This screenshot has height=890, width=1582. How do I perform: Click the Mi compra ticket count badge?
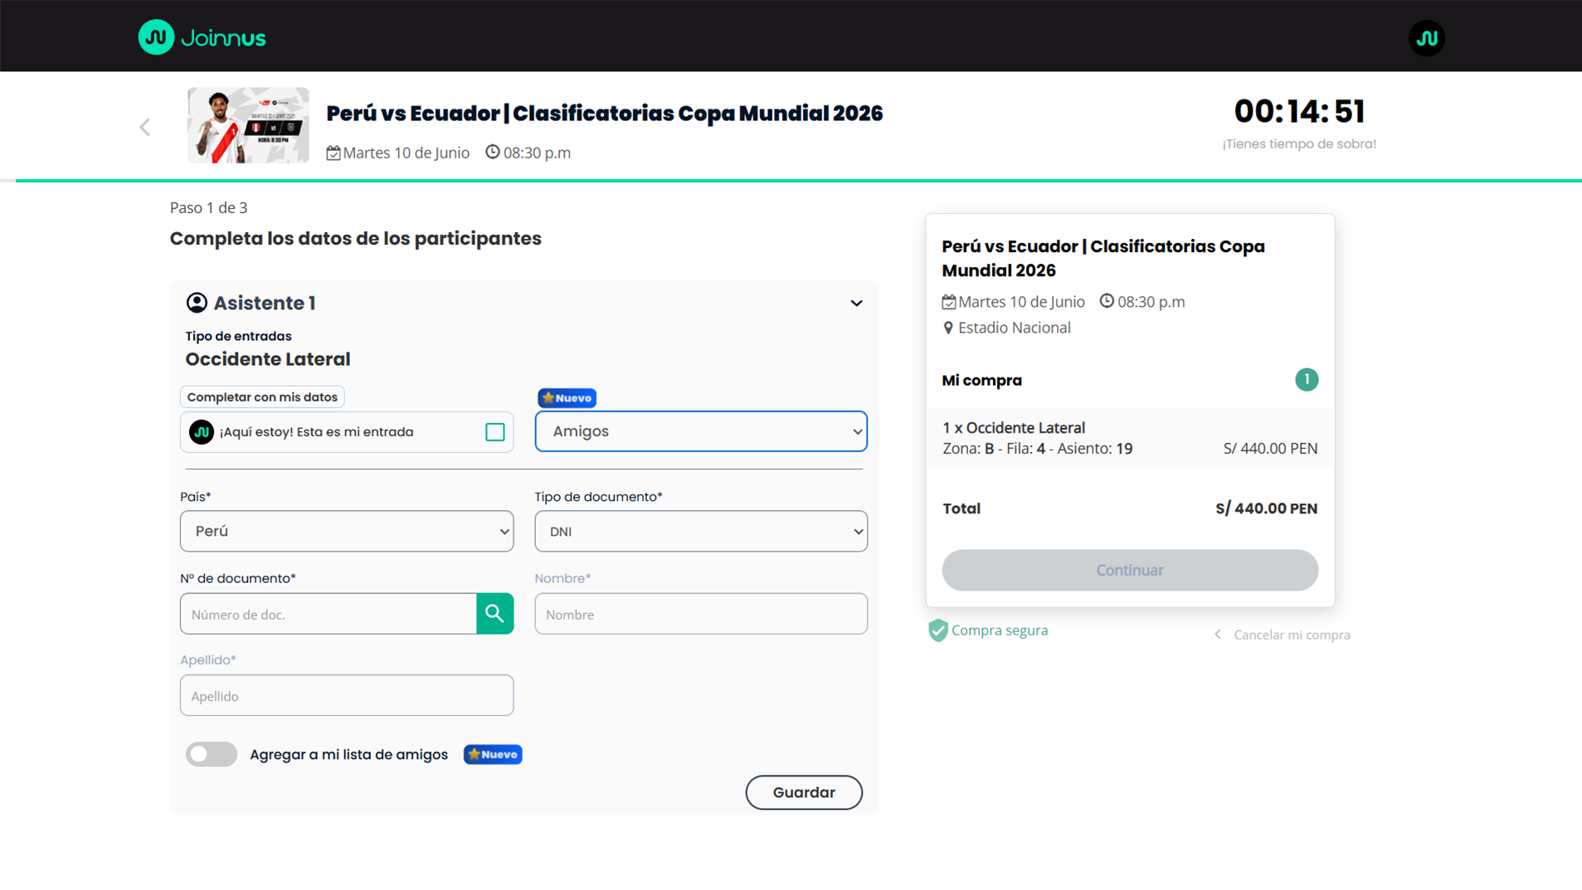click(x=1306, y=380)
